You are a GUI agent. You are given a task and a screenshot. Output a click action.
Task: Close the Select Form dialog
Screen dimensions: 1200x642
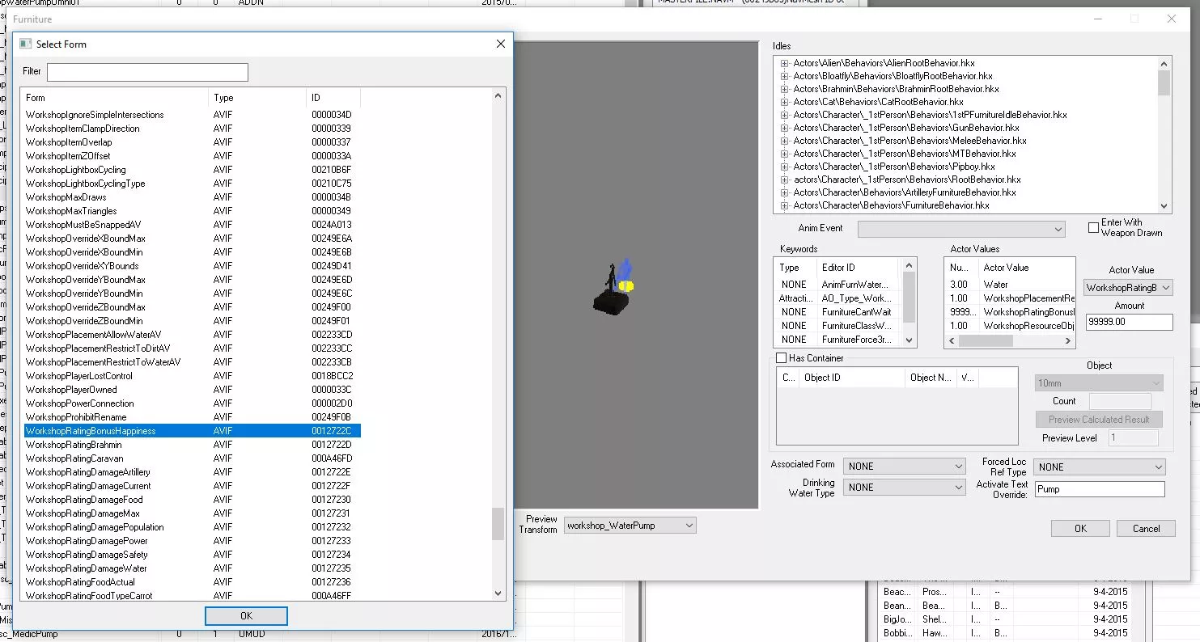500,44
